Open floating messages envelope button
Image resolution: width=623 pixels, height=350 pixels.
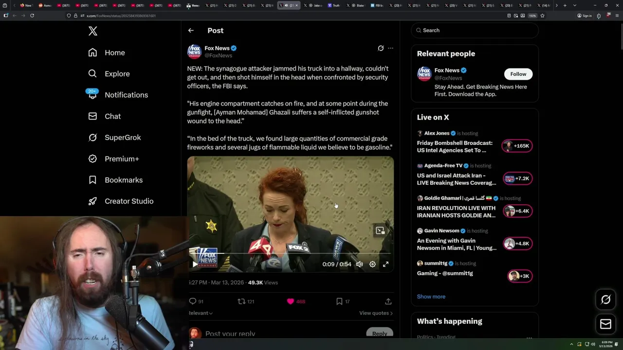(x=605, y=324)
